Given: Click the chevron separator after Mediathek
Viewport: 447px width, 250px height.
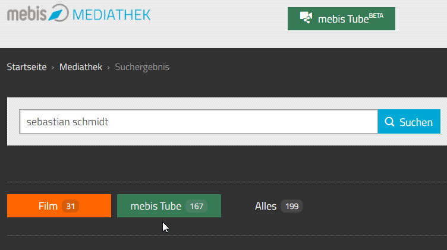Looking at the screenshot, I should (109, 67).
